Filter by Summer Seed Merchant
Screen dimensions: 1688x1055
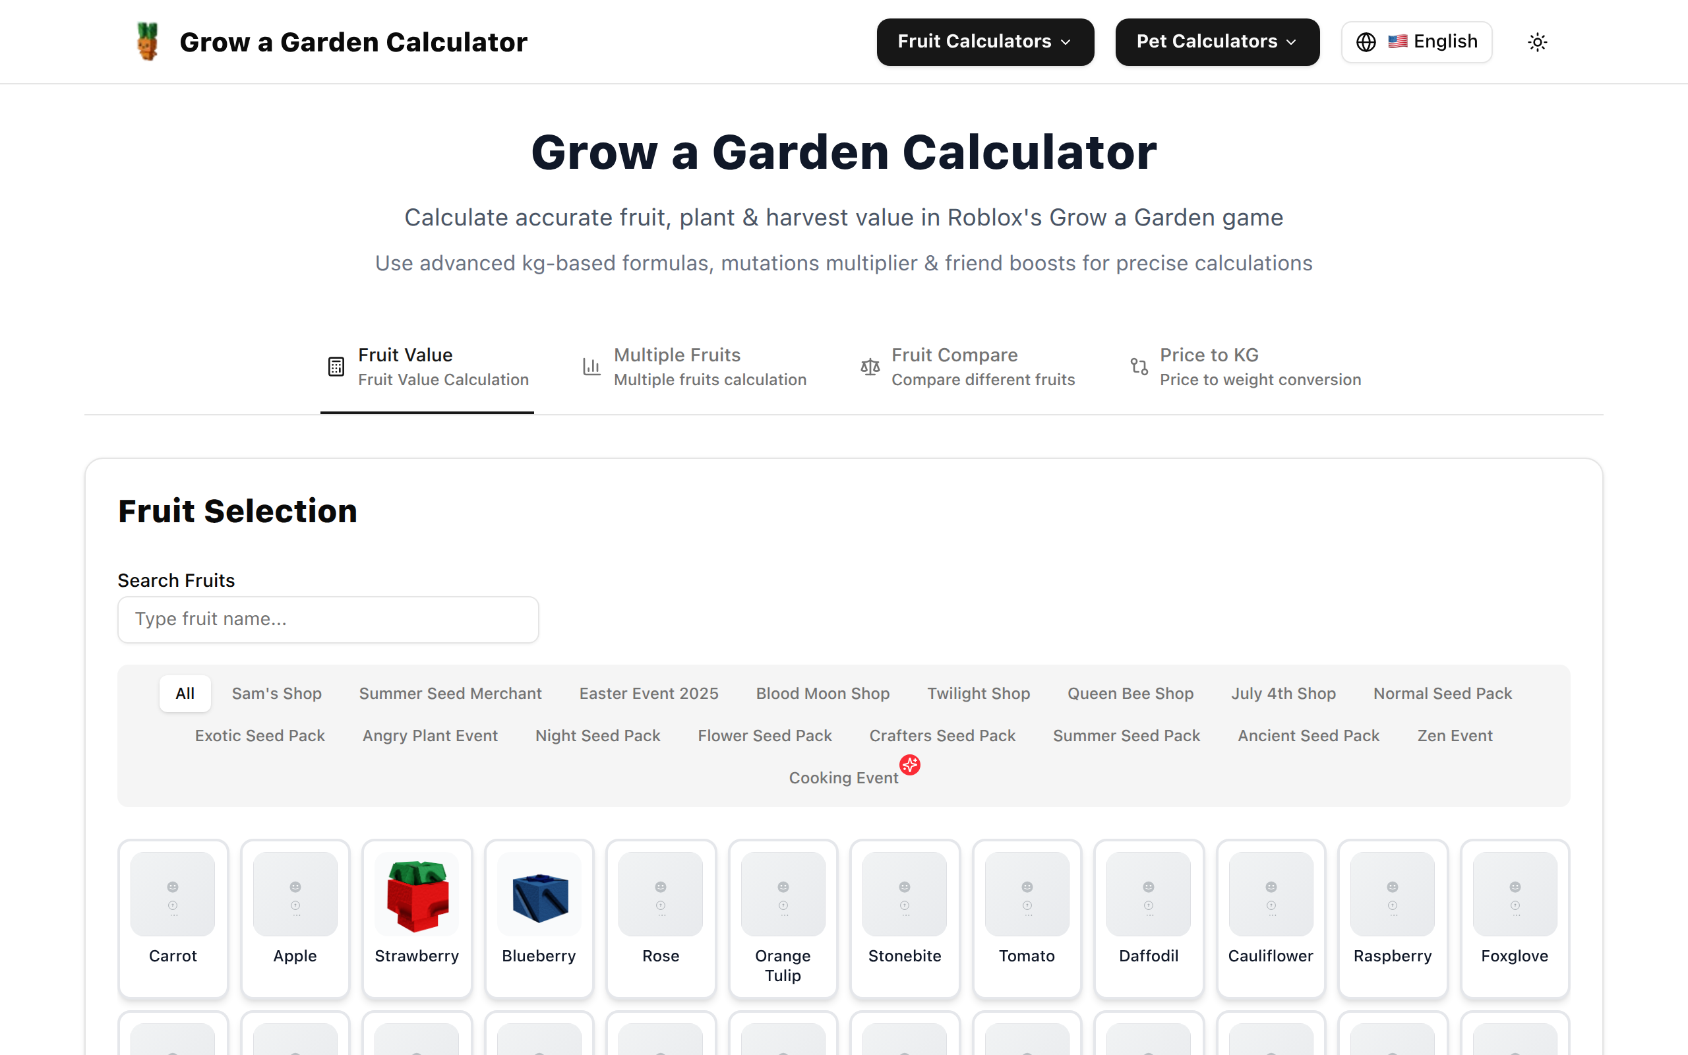click(x=450, y=694)
